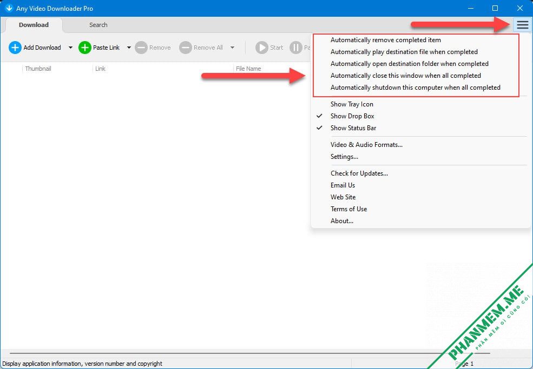Expand the Paste Link dropdown arrow
This screenshot has height=369, width=533.
tap(129, 48)
